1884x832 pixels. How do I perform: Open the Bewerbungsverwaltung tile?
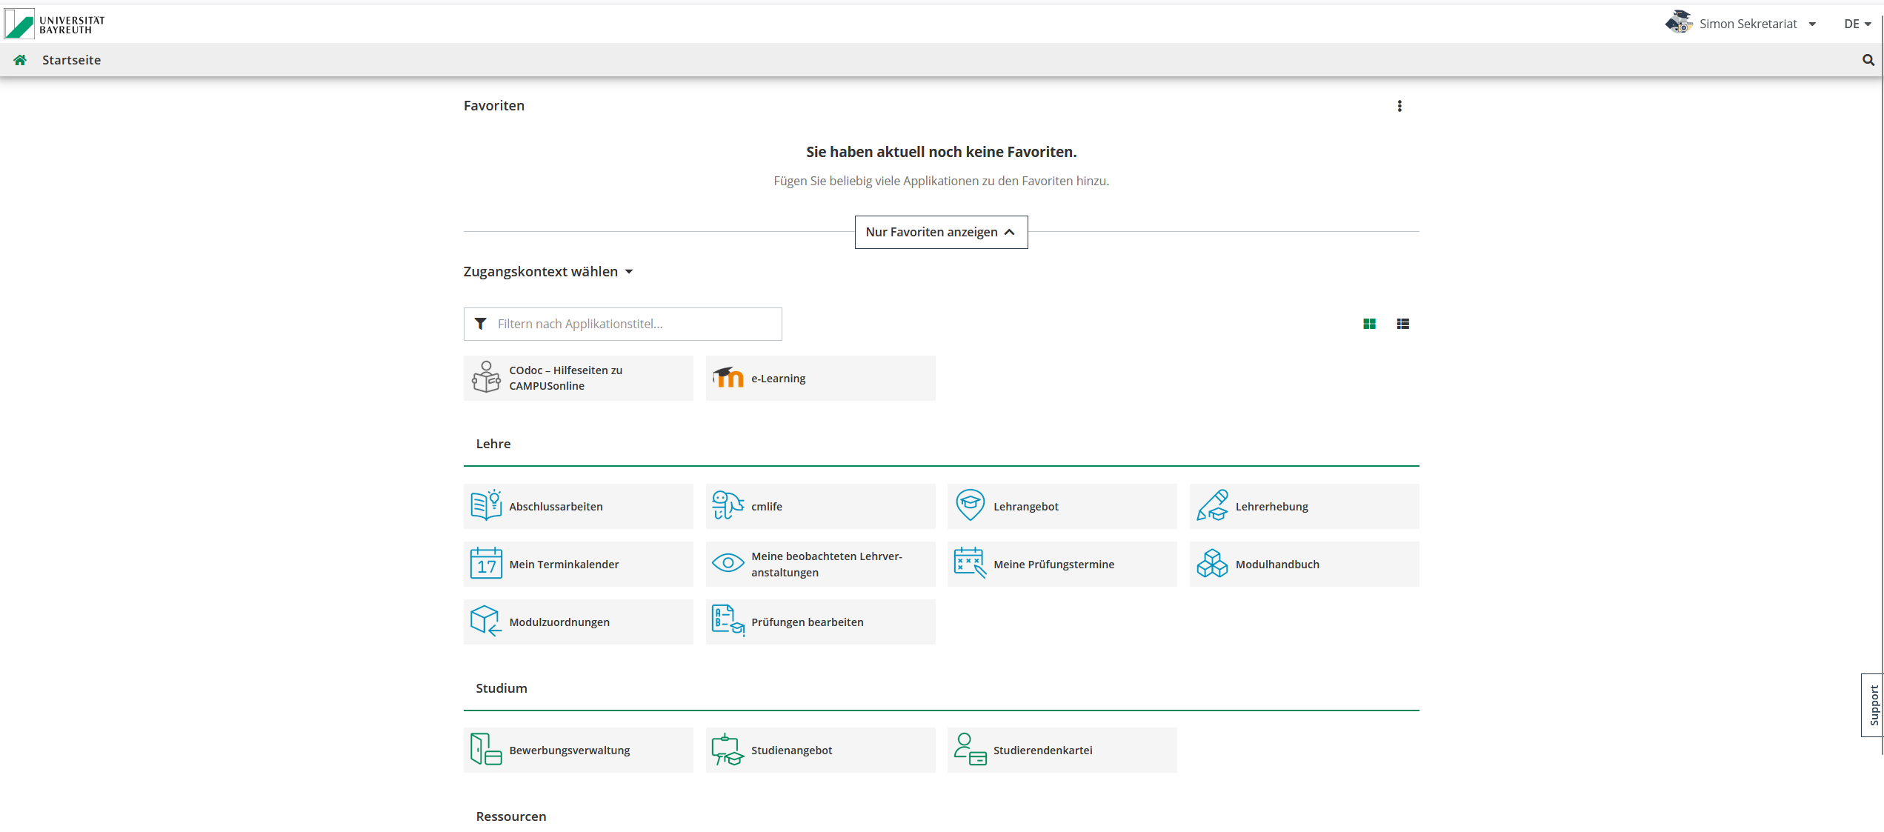578,750
